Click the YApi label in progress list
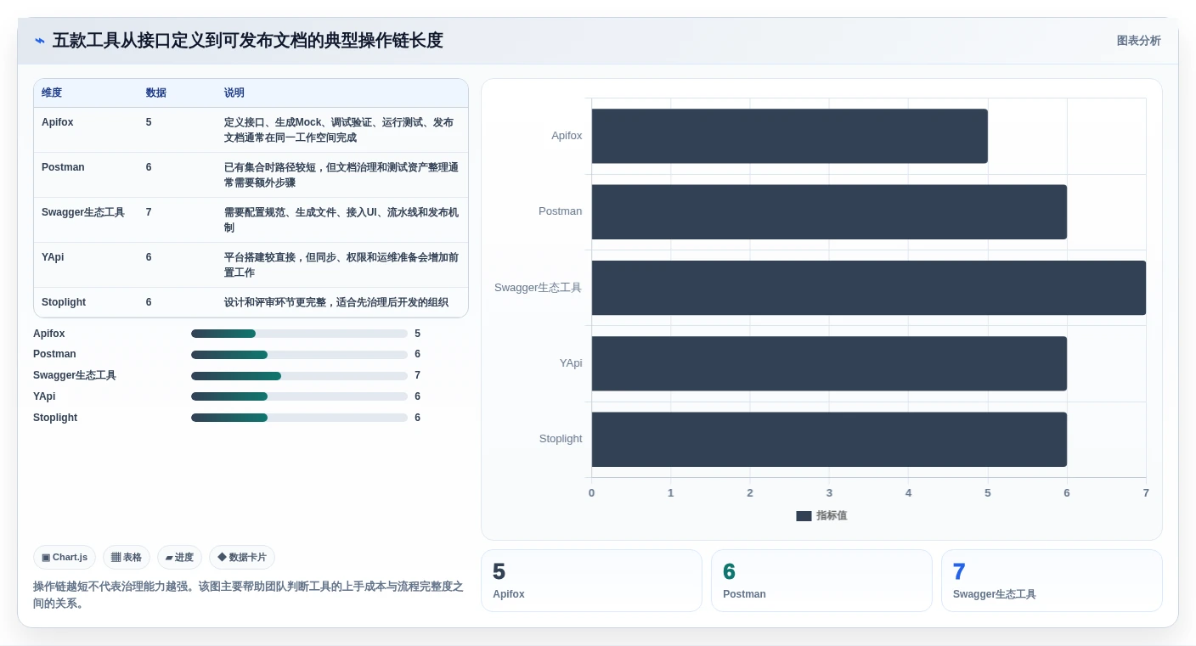The image size is (1196, 646). click(44, 396)
